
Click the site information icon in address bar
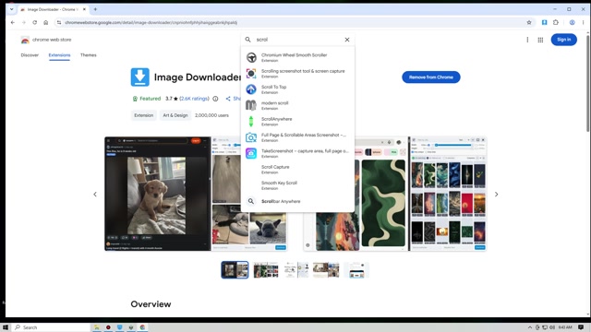point(59,22)
